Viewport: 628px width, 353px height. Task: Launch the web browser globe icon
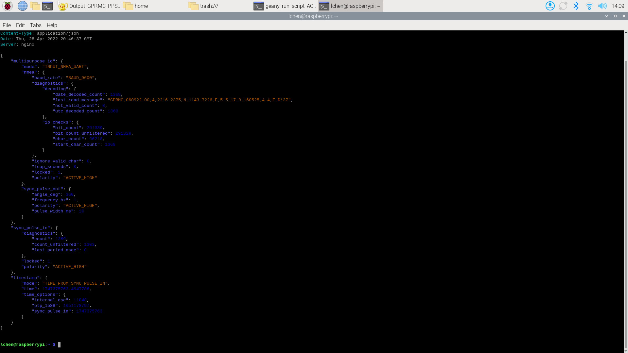pyautogui.click(x=22, y=6)
